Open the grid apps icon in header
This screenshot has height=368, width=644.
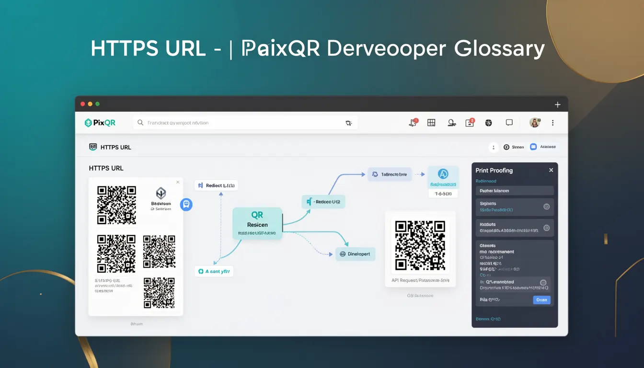431,123
